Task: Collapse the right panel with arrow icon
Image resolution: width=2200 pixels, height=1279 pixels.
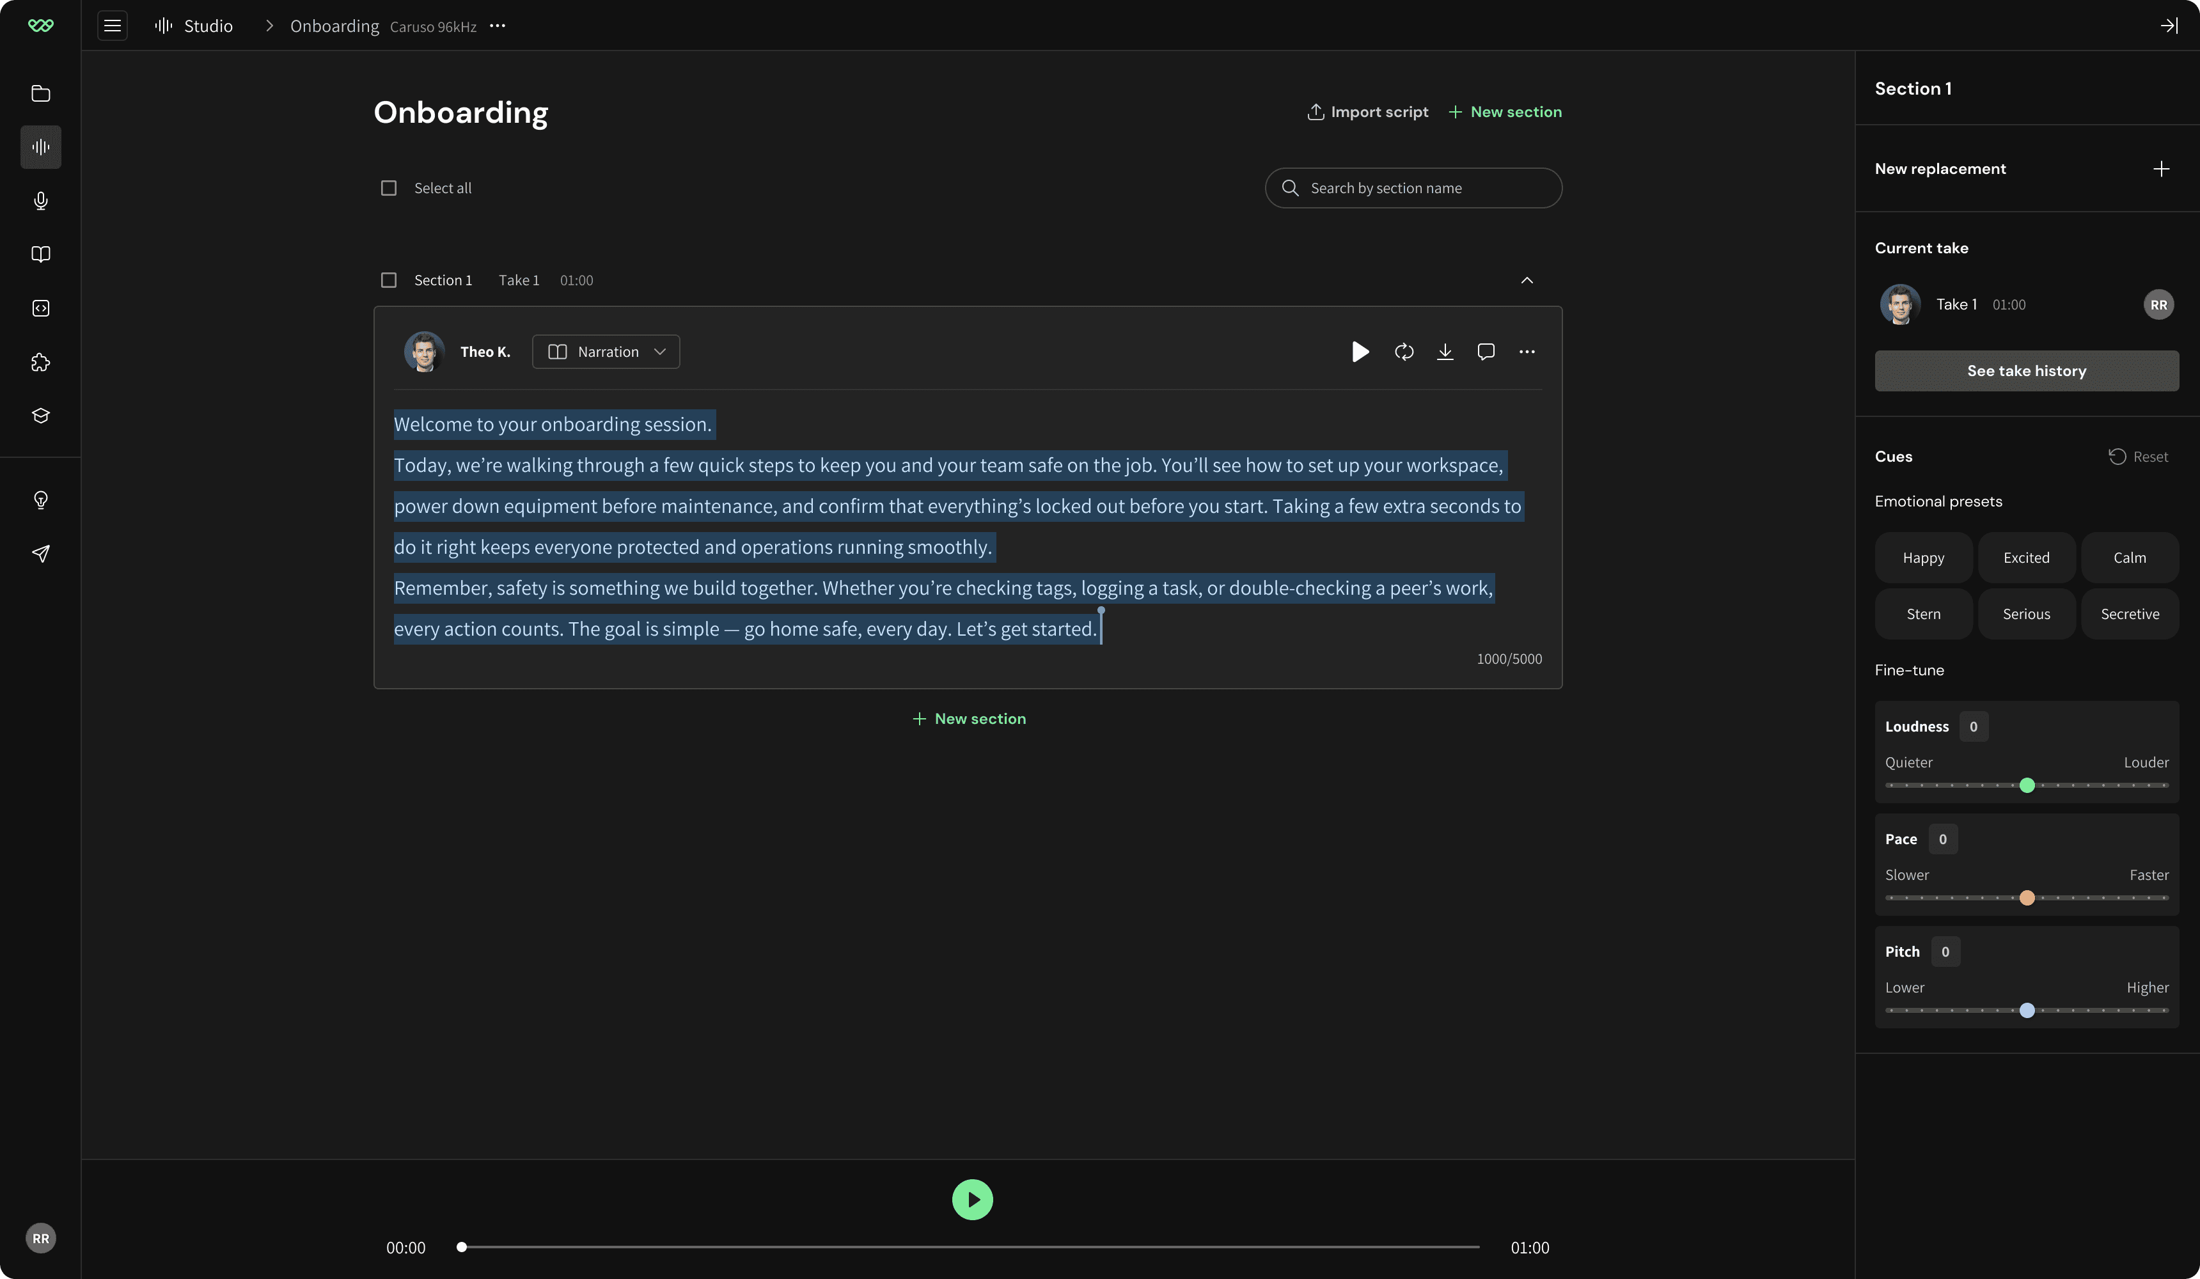Action: (x=2169, y=26)
